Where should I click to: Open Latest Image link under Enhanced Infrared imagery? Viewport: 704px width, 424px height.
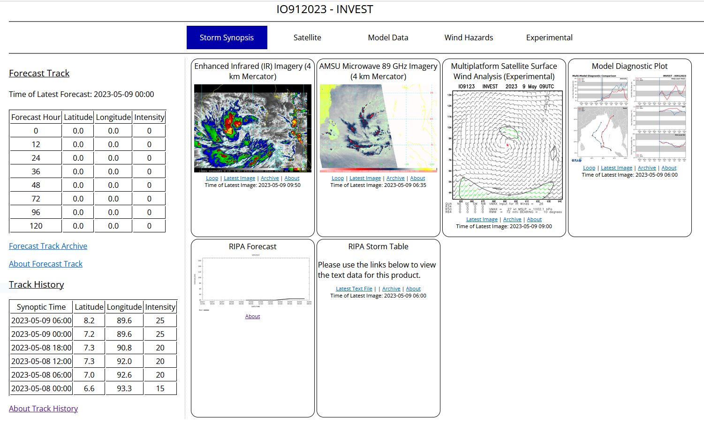239,178
